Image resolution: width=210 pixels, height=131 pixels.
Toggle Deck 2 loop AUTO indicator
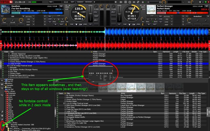point(153,22)
